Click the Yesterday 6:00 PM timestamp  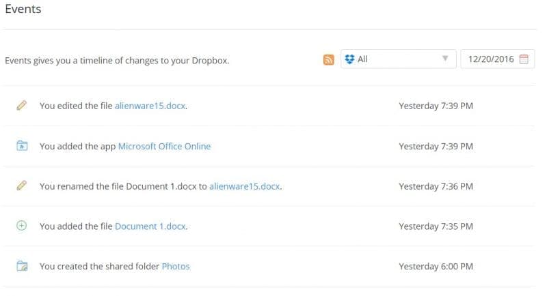click(436, 267)
